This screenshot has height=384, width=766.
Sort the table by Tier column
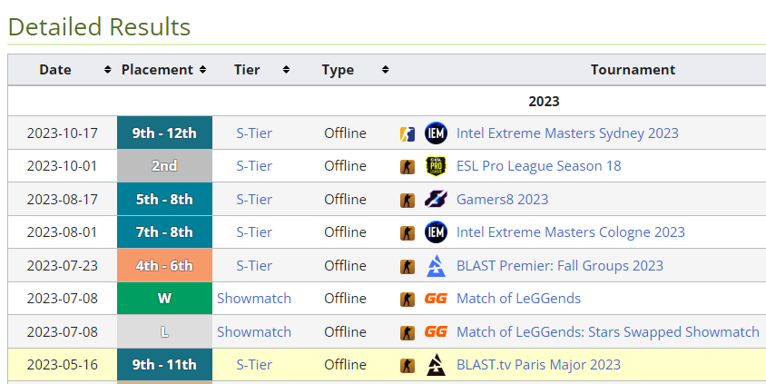click(286, 70)
